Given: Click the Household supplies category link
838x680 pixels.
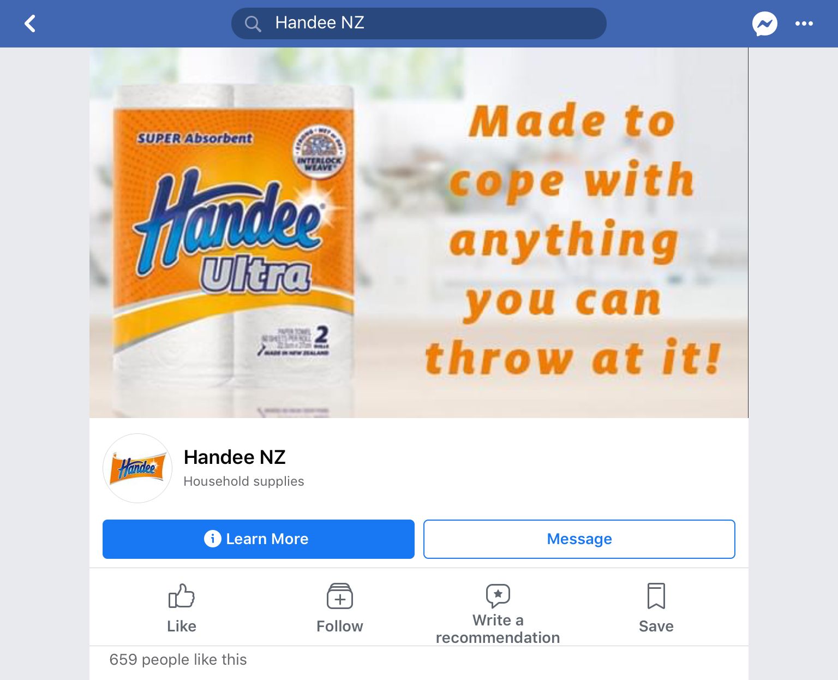Looking at the screenshot, I should 244,481.
